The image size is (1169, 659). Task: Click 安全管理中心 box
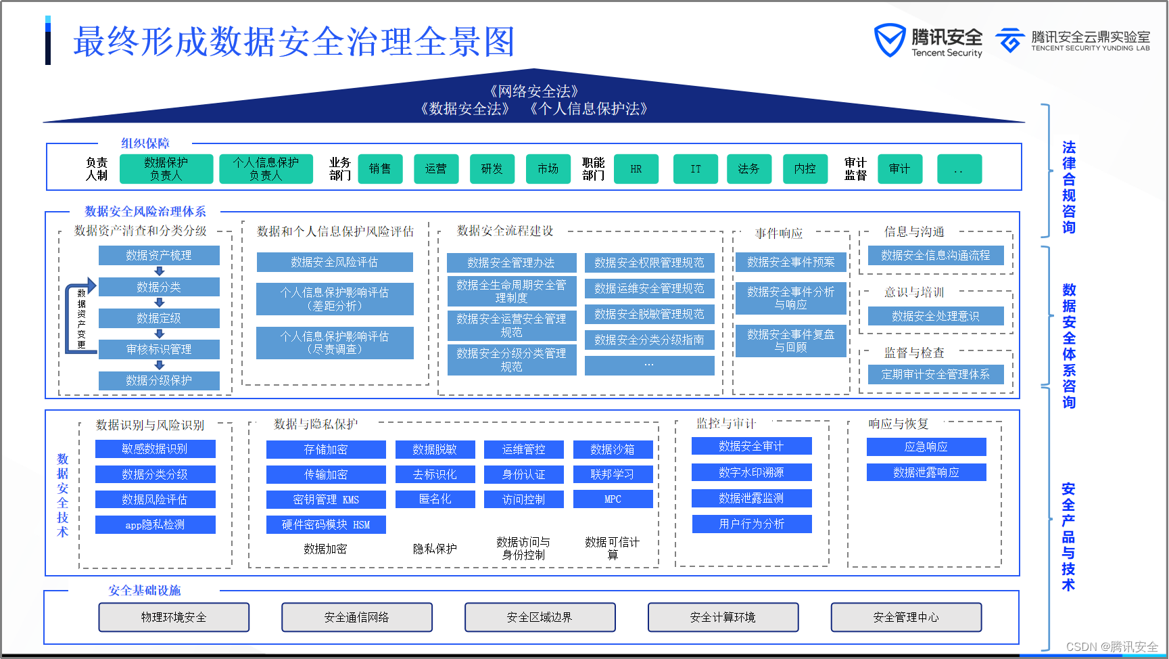coord(907,617)
